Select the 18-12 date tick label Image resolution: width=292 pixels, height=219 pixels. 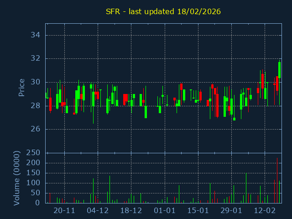[x=131, y=211]
